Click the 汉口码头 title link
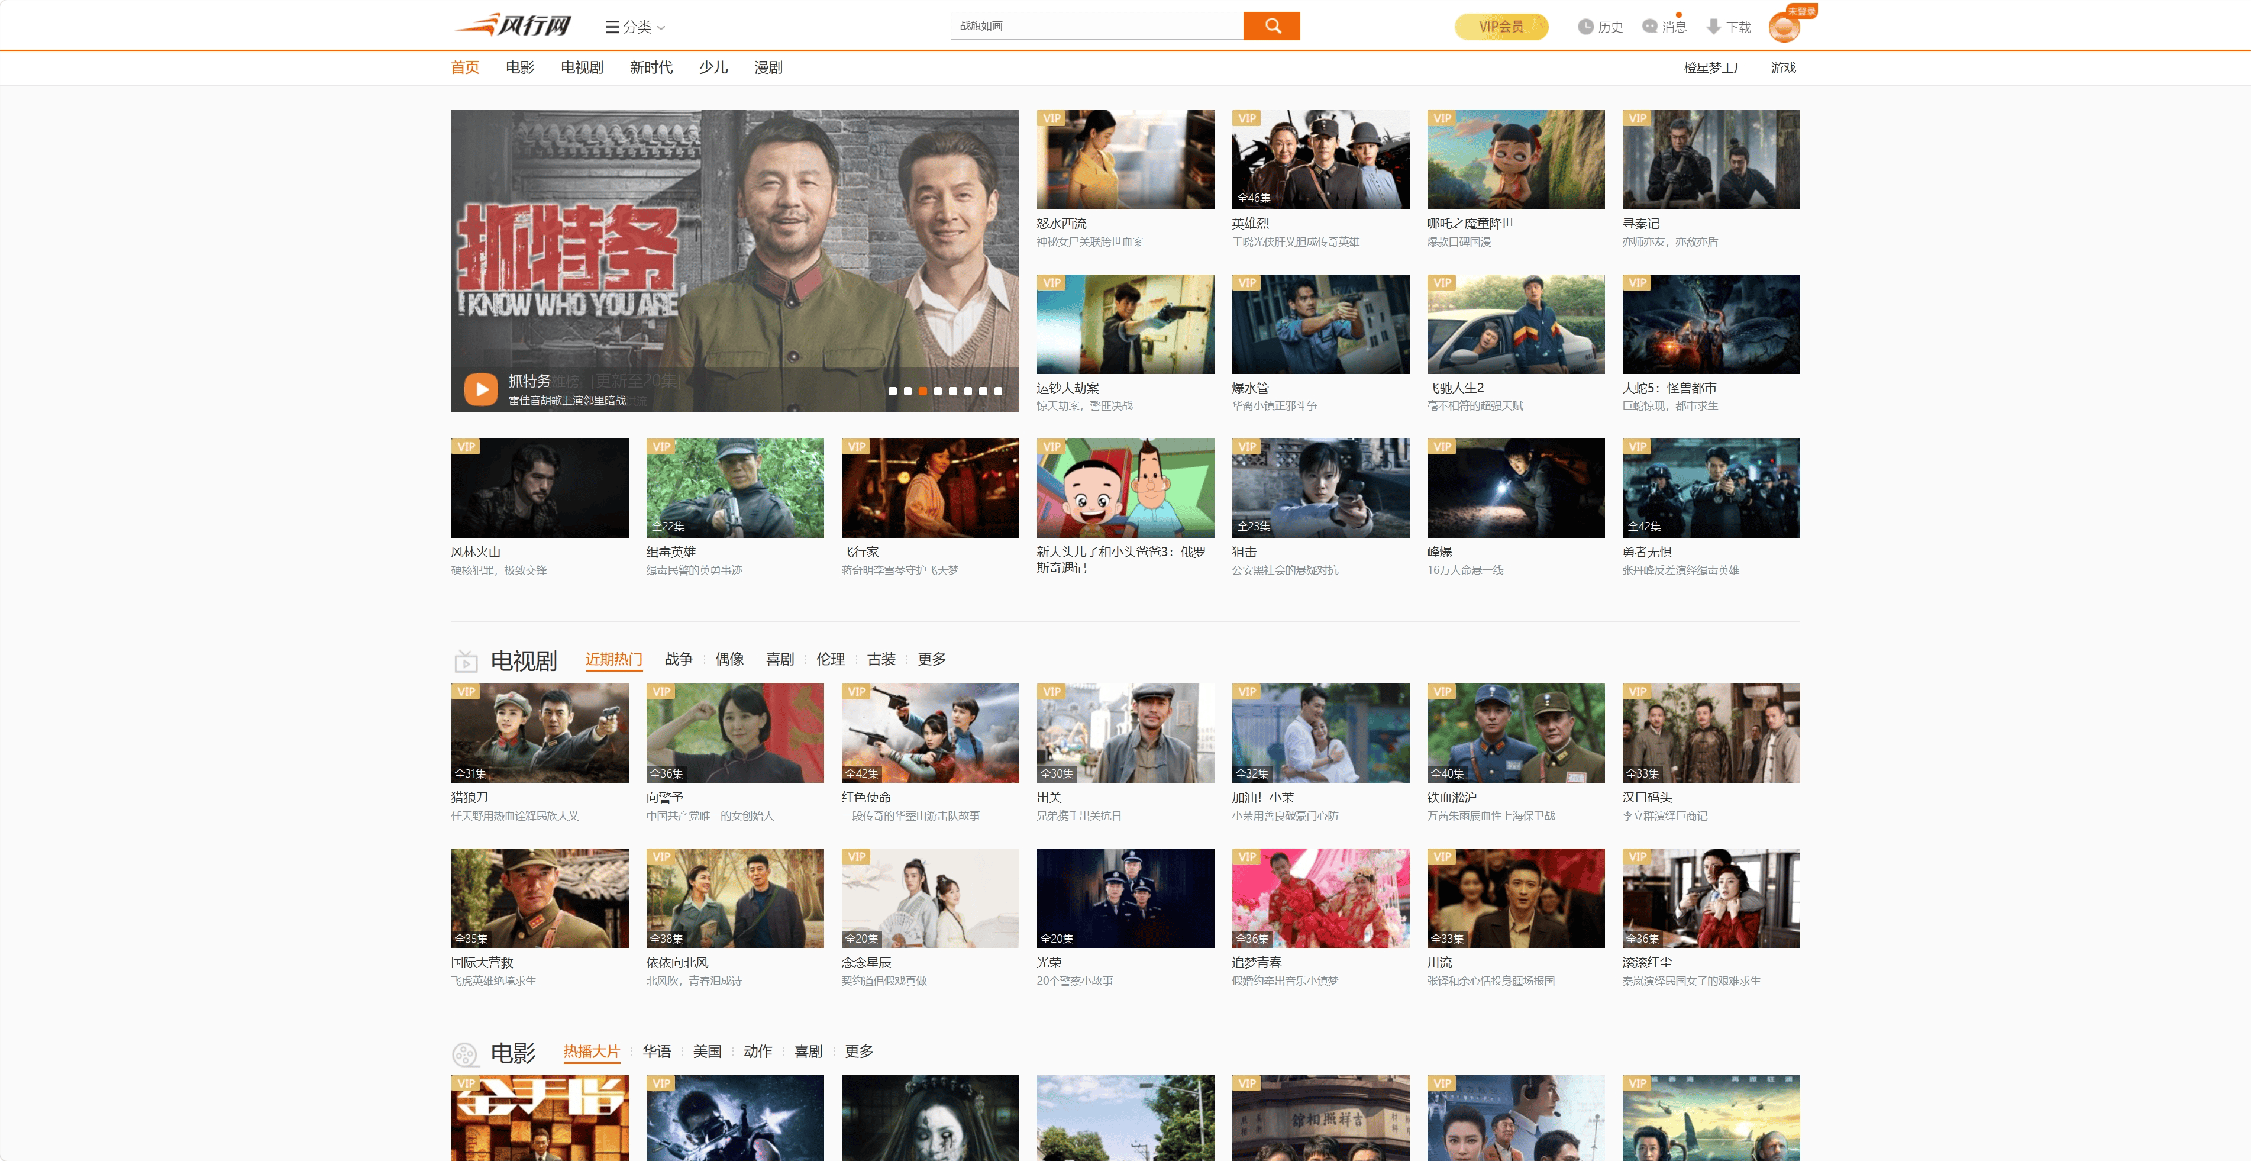Viewport: 2251px width, 1161px height. [x=1647, y=797]
